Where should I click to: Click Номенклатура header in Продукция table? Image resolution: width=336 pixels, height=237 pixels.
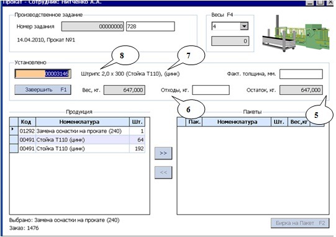[x=83, y=122]
